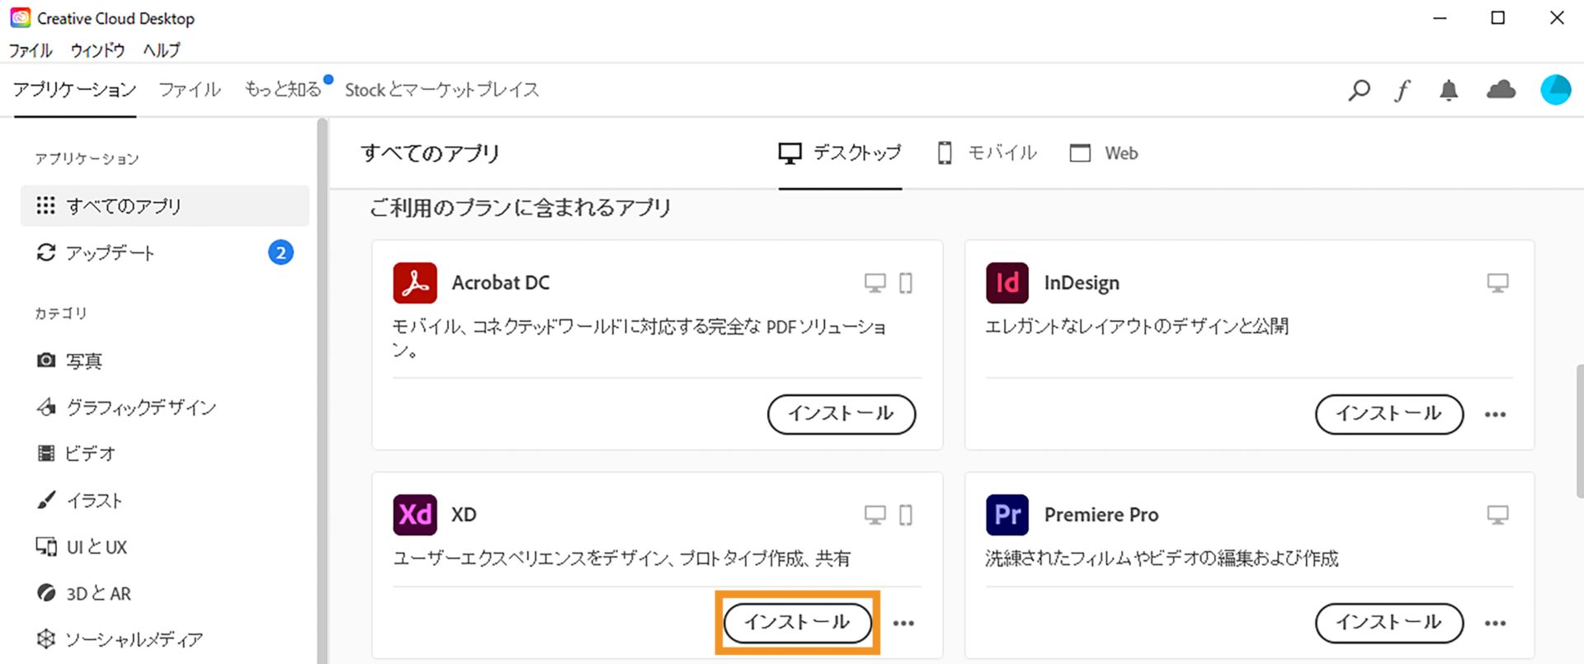Click the Acrobat DC app name
The height and width of the screenshot is (664, 1584).
click(x=501, y=283)
